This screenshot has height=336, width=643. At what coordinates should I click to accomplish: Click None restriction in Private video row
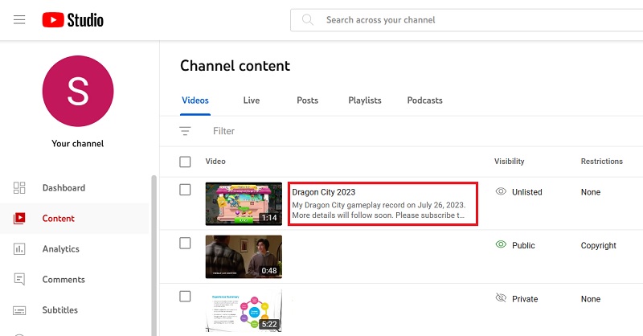click(591, 299)
